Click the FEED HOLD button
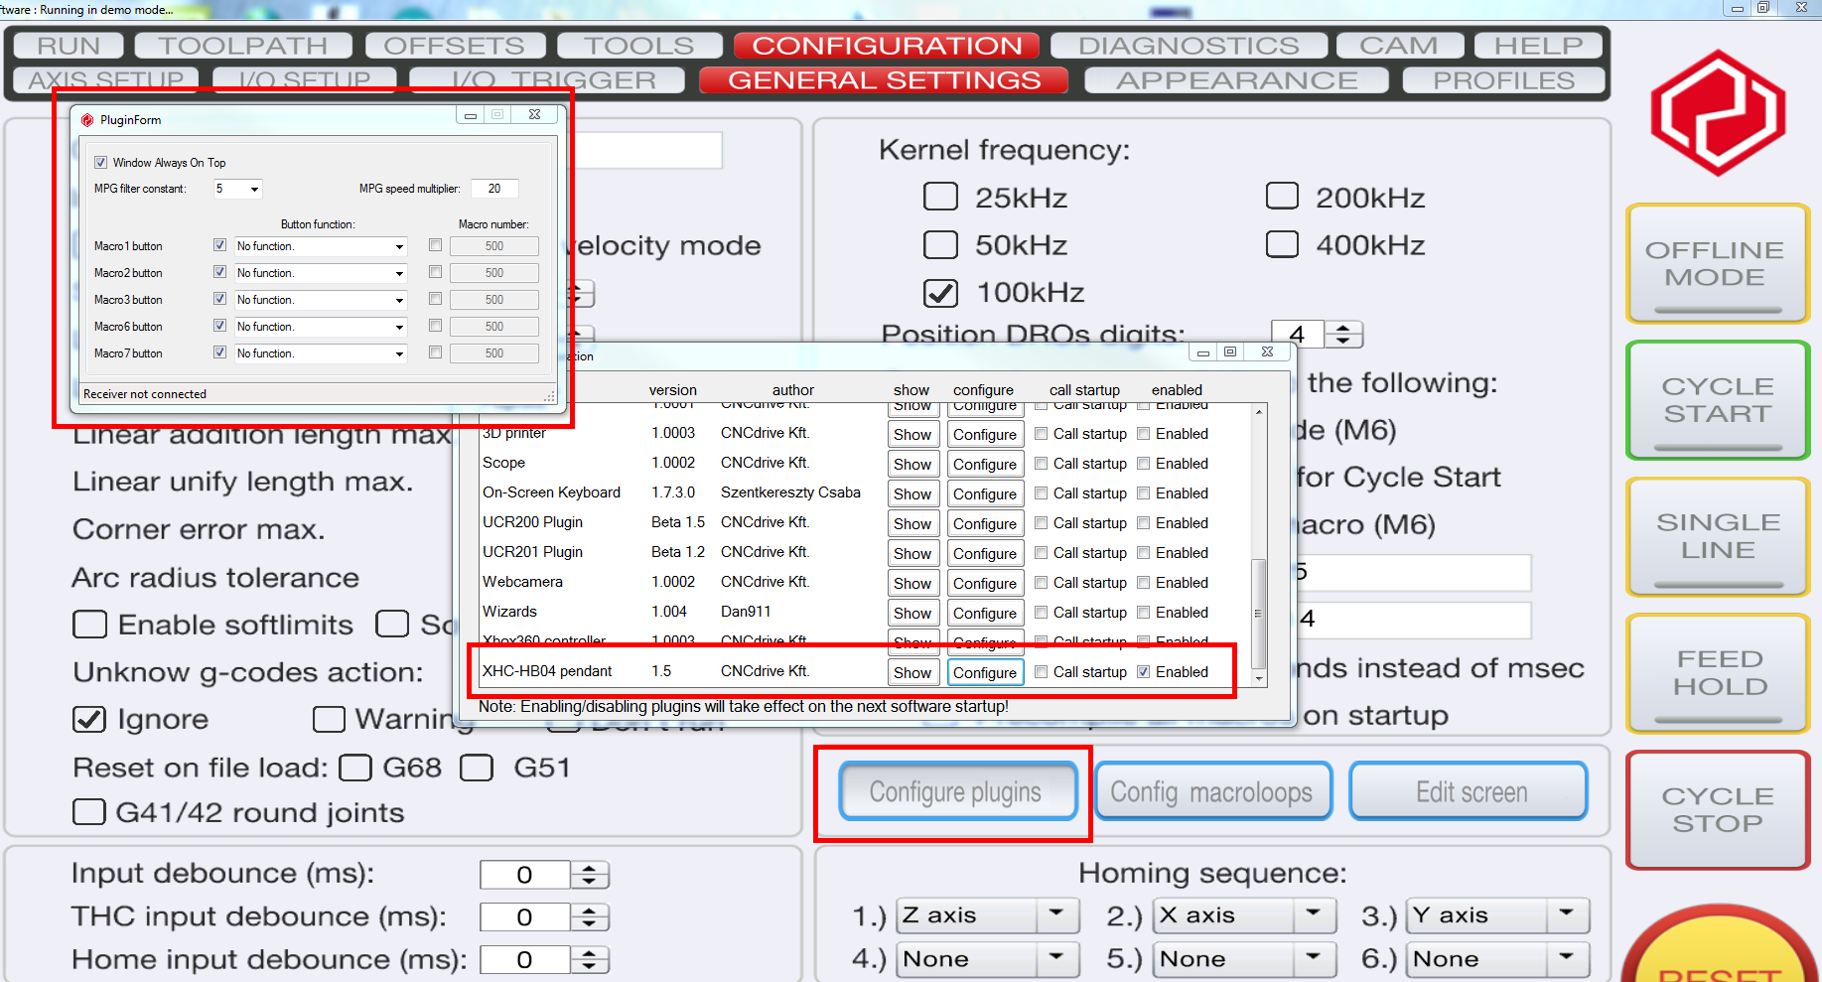The width and height of the screenshot is (1822, 982). (x=1719, y=673)
